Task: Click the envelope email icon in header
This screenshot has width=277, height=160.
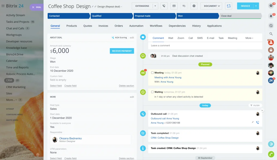Action: [174, 6]
